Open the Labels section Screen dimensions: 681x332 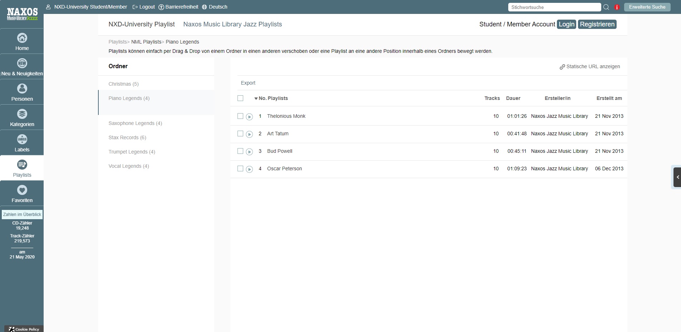click(22, 140)
